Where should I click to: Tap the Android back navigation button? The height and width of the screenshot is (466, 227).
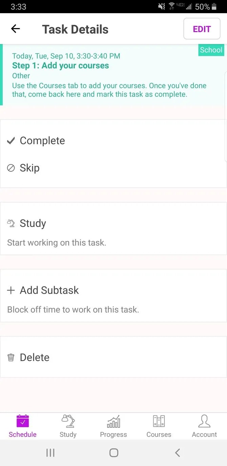(x=177, y=452)
